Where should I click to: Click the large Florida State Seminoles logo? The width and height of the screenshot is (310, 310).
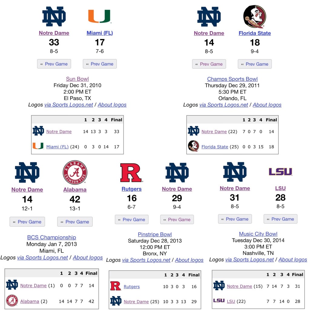[x=255, y=16]
